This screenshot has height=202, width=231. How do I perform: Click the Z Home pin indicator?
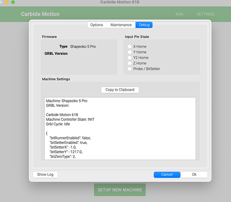130,63
